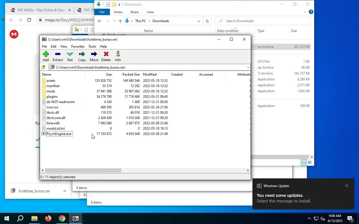Open the funktime_bunzo.rar download options chevron
The height and width of the screenshot is (224, 359).
point(65,191)
